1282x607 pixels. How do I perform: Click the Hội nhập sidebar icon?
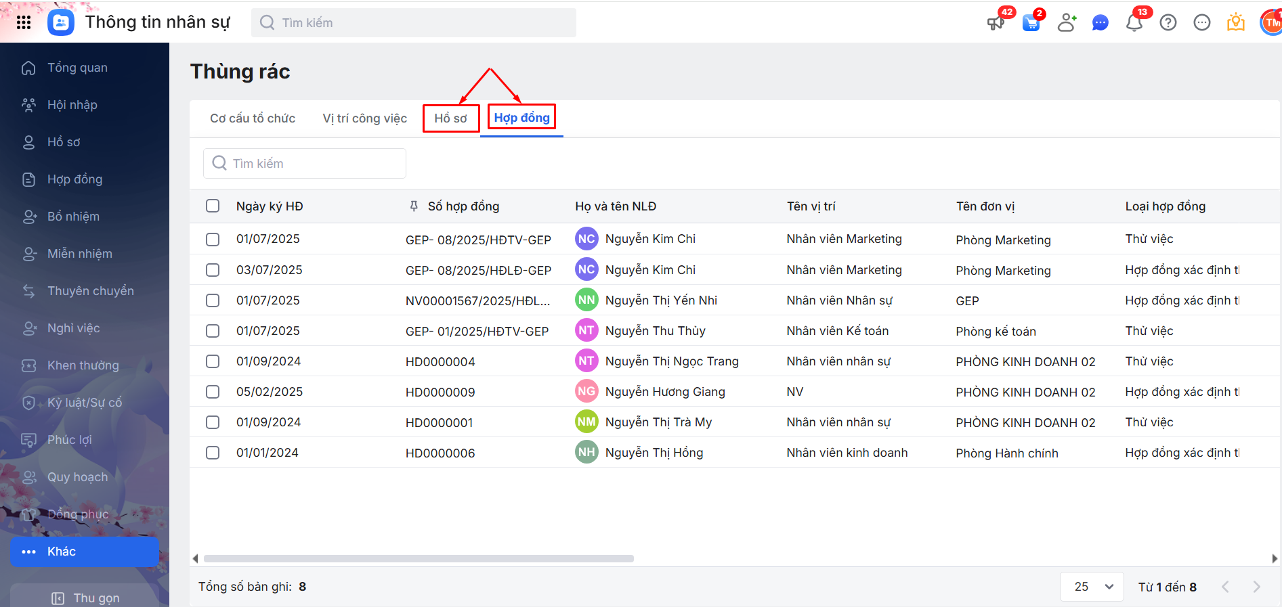coord(28,105)
